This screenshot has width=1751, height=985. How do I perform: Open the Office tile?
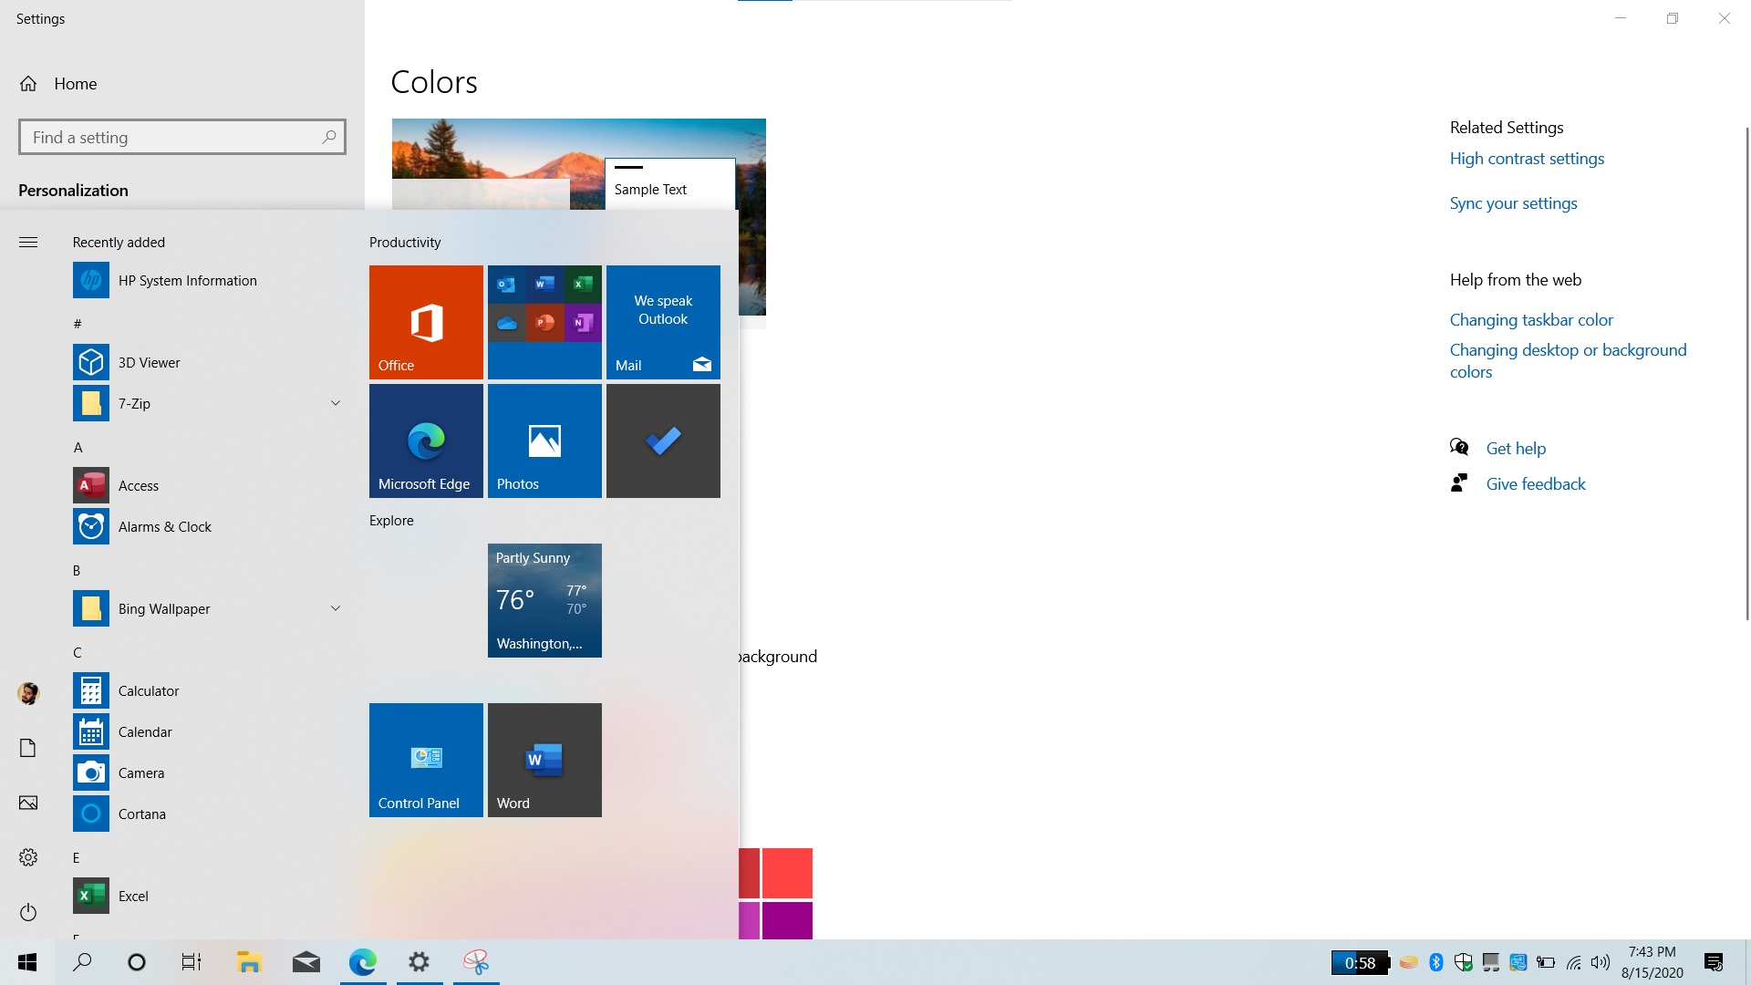(426, 322)
